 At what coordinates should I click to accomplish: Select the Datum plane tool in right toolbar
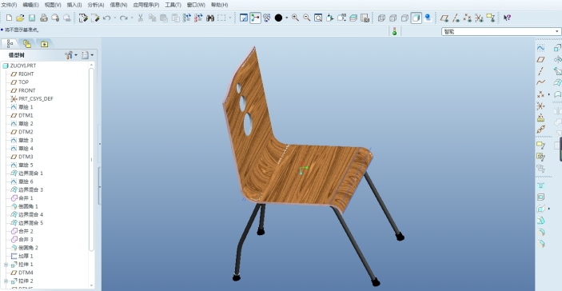[540, 59]
